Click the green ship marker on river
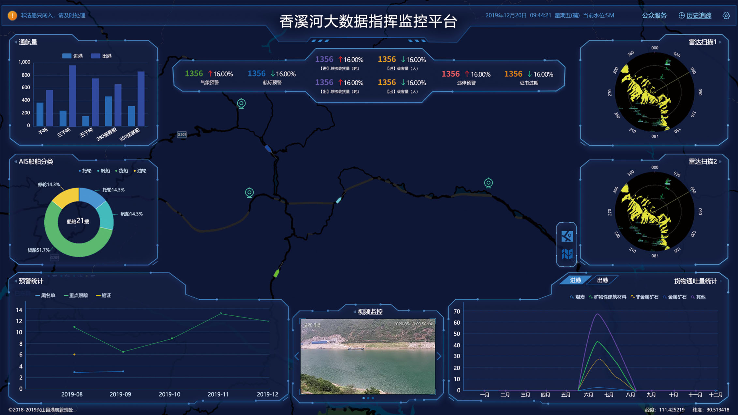Viewport: 738px width, 415px height. coord(276,273)
